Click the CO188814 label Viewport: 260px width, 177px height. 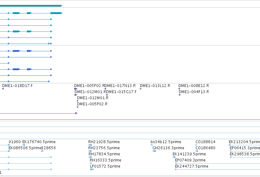pos(205,142)
